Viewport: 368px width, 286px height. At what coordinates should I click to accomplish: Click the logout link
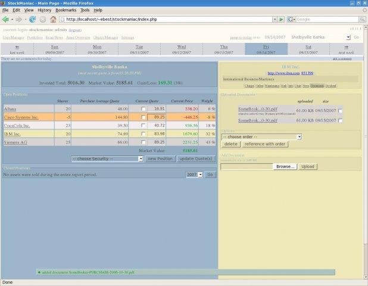pyautogui.click(x=75, y=30)
